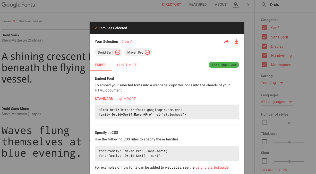Open the Trending sorting dropdown
Viewport: 316px width, 174px height.
[x=272, y=83]
